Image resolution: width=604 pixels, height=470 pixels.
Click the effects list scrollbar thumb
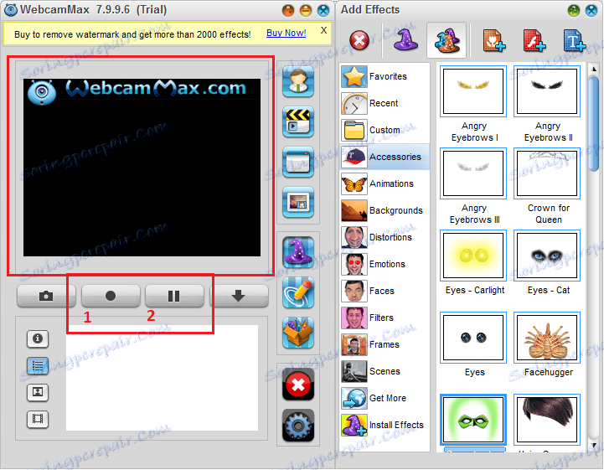pyautogui.click(x=594, y=124)
